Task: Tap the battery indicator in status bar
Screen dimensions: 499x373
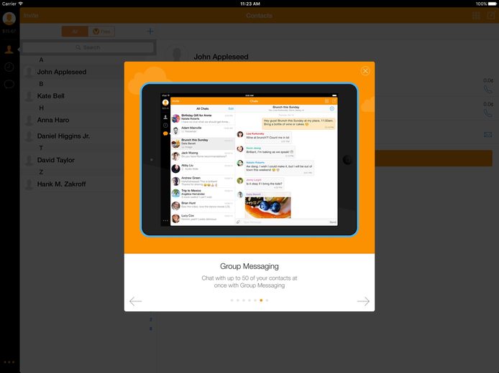Action: tap(492, 4)
